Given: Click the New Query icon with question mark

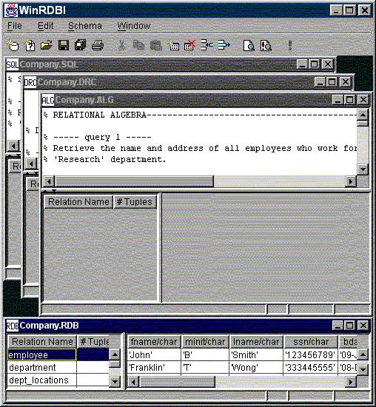Looking at the screenshot, I should pos(30,45).
